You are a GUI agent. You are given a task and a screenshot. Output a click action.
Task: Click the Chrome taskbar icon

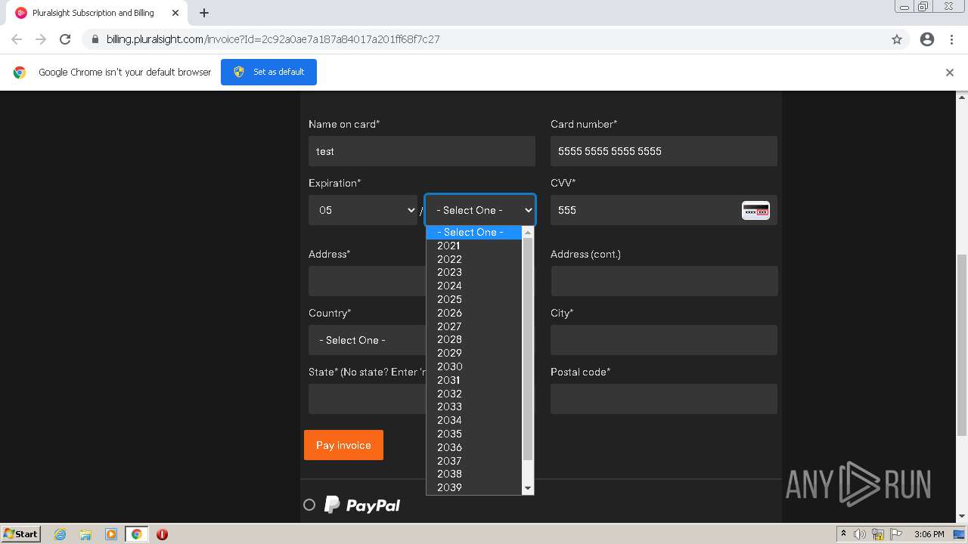(136, 534)
